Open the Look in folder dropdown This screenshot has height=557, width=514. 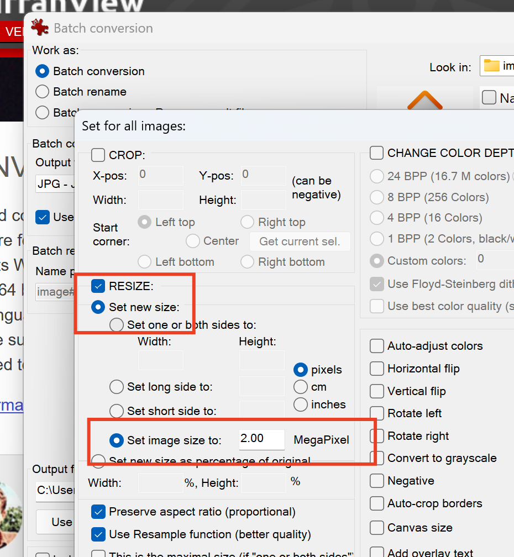tap(496, 66)
